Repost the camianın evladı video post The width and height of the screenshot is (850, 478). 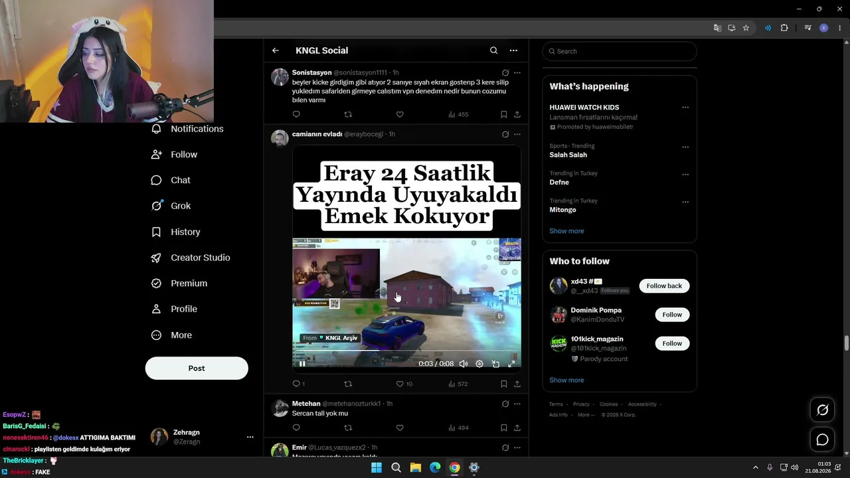(348, 384)
